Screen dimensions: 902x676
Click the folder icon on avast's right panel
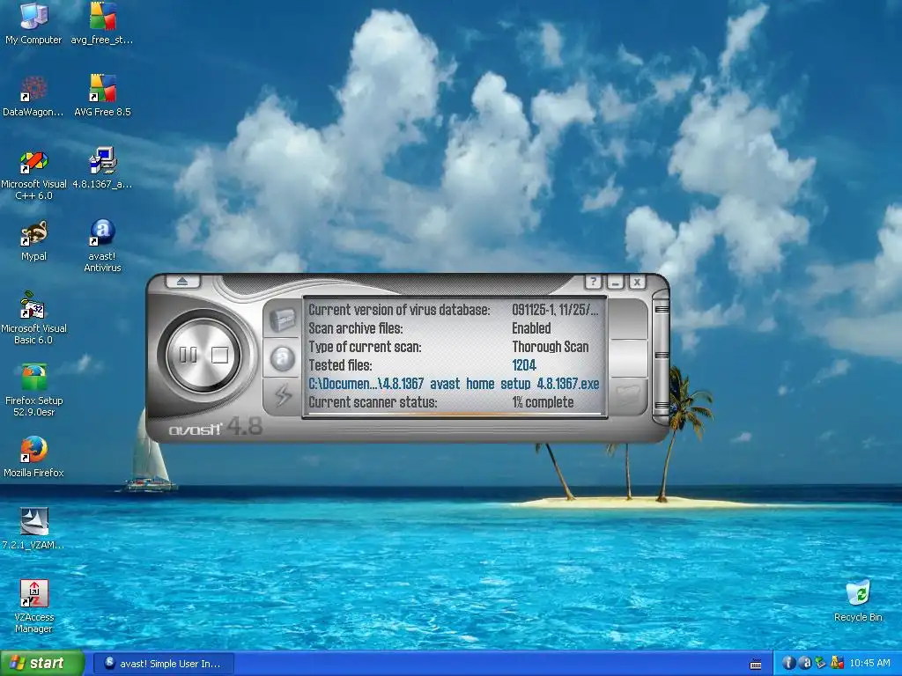click(628, 395)
